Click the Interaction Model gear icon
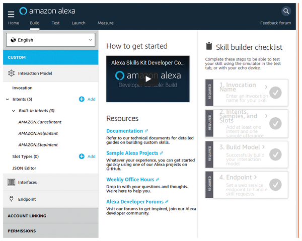 point(12,73)
